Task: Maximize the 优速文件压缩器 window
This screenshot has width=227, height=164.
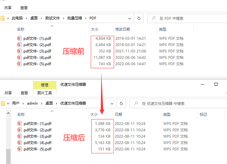Action: pos(216,84)
